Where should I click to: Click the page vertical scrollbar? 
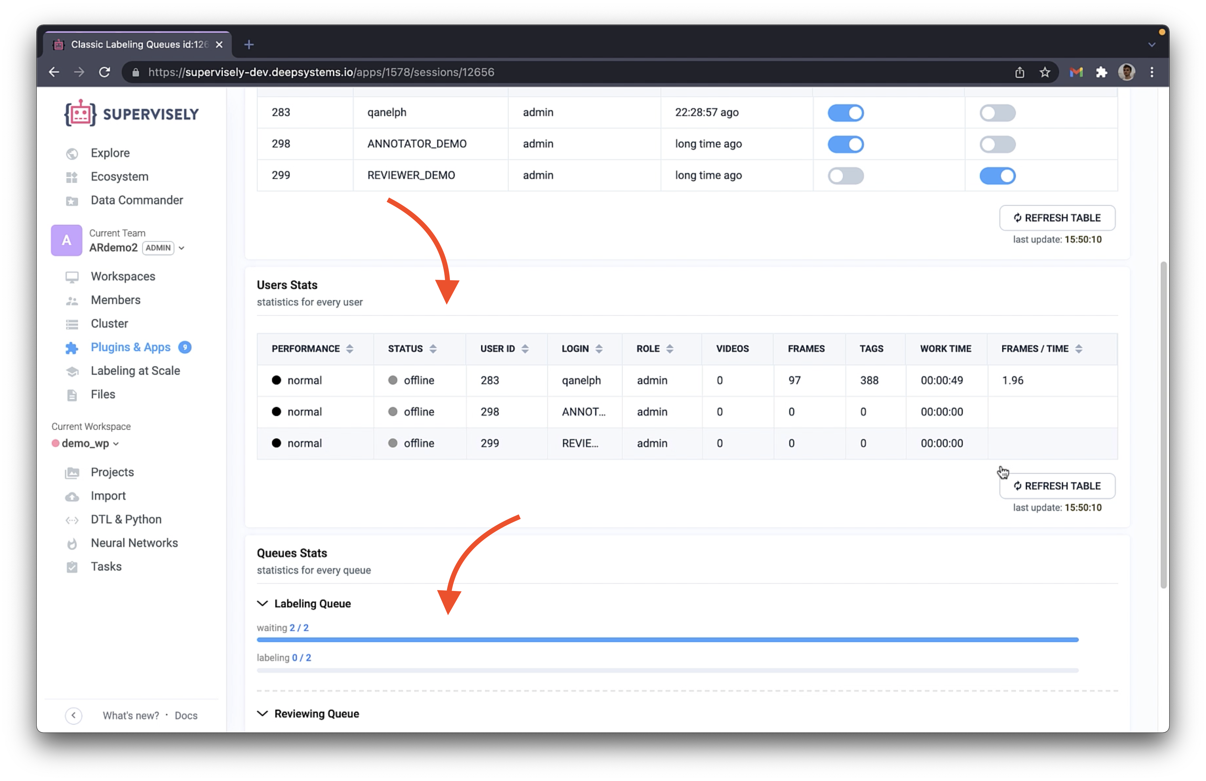[1163, 426]
